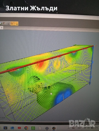The image size is (99, 131).
Task: Click the cloud sync off tray icon
Action: [x=73, y=128]
